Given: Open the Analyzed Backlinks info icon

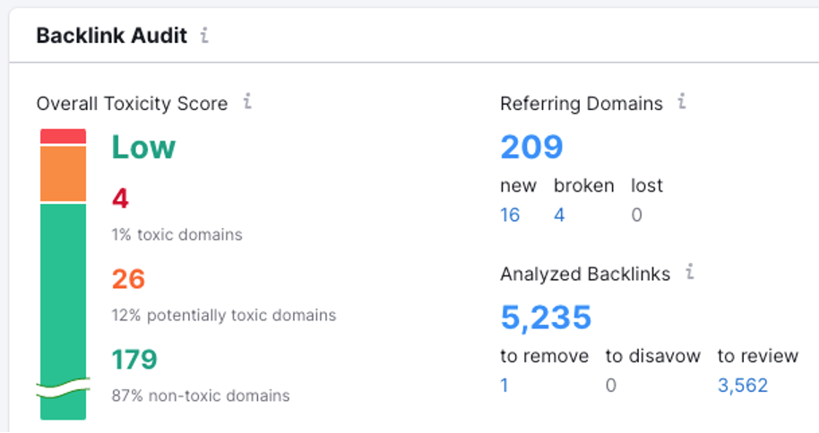Looking at the screenshot, I should click(x=689, y=271).
